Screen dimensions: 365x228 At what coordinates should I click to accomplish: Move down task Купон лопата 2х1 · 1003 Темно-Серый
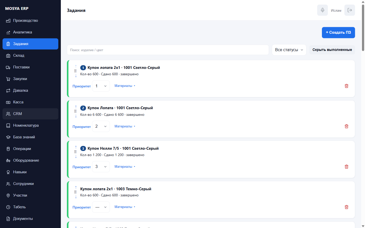tap(76, 197)
